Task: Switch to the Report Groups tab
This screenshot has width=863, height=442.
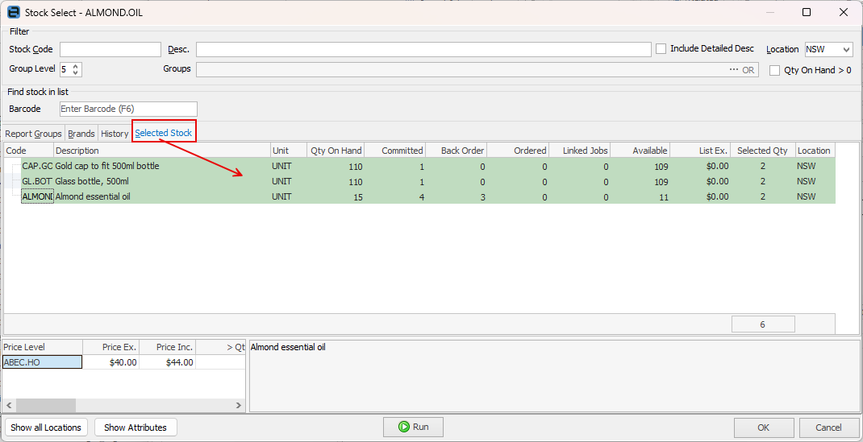Action: (34, 134)
